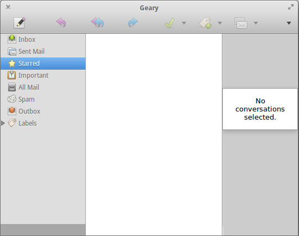
Task: Compose a new message with pencil icon
Action: pyautogui.click(x=20, y=23)
